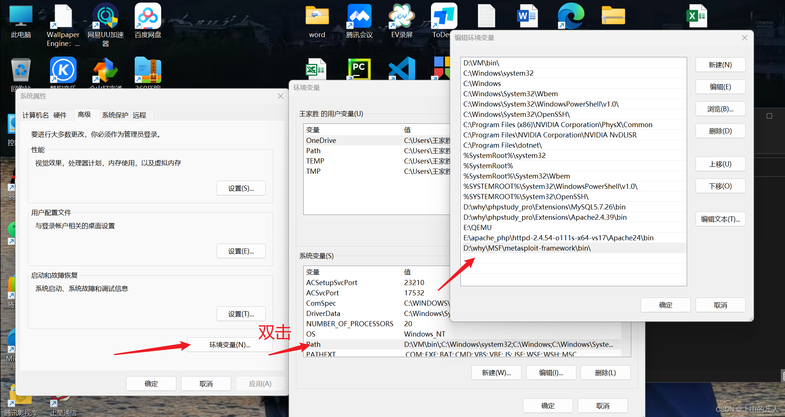Launch Wallpaper Engine from desktop
The width and height of the screenshot is (785, 417).
(63, 17)
